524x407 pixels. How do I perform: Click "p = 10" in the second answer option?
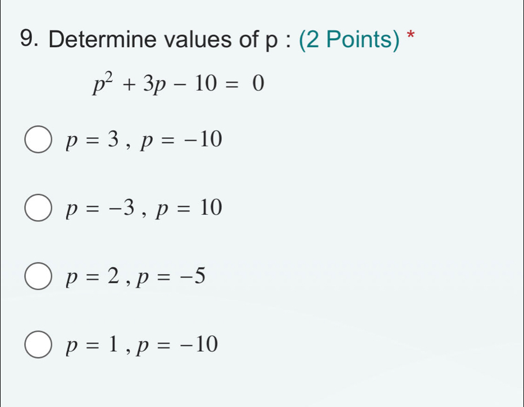point(189,209)
